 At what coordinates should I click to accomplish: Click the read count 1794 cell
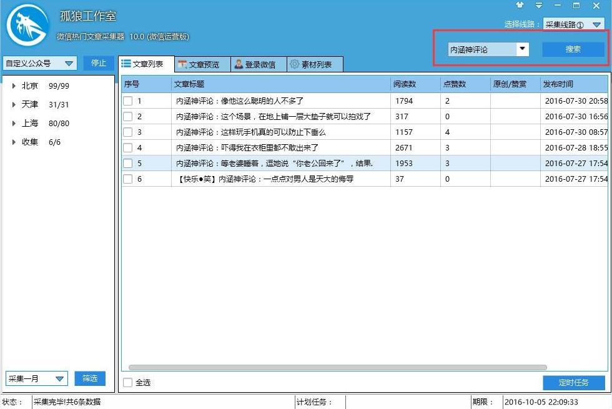[415, 101]
